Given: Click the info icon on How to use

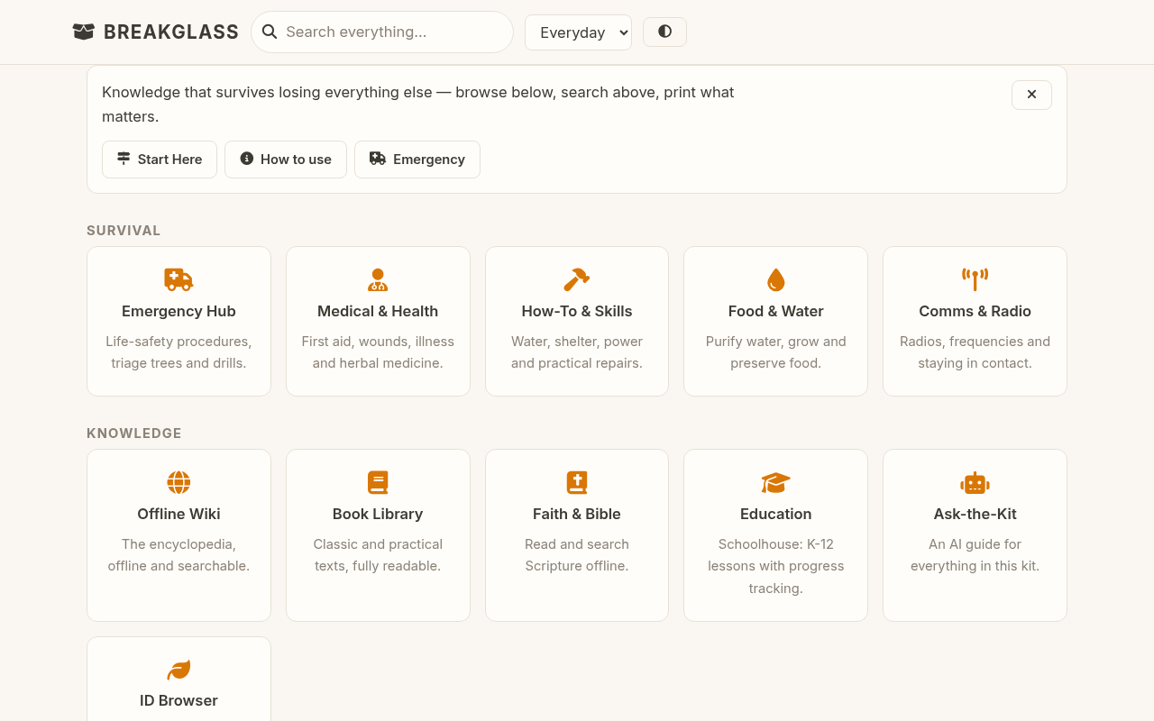Looking at the screenshot, I should [x=247, y=159].
